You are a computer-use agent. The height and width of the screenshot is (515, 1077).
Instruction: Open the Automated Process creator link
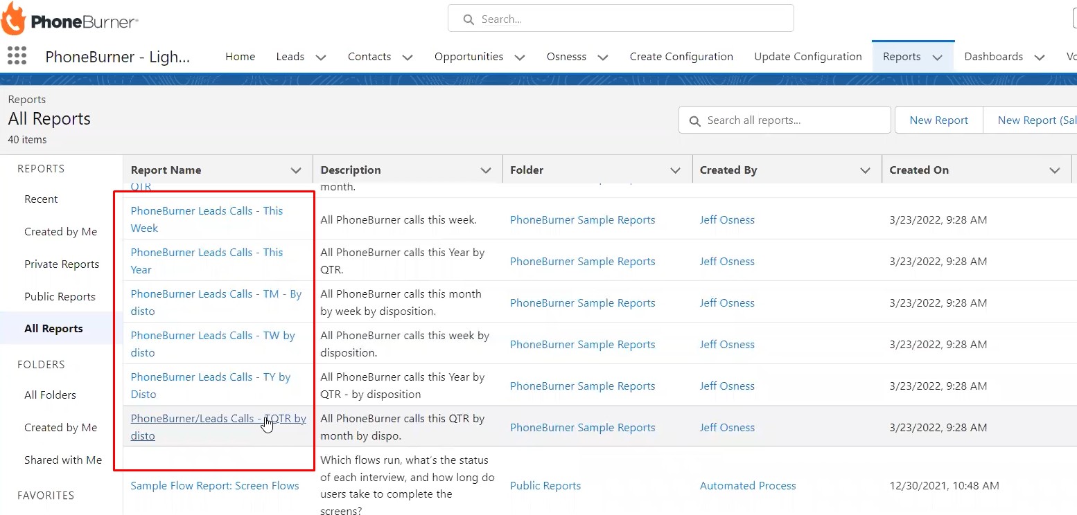(x=748, y=486)
